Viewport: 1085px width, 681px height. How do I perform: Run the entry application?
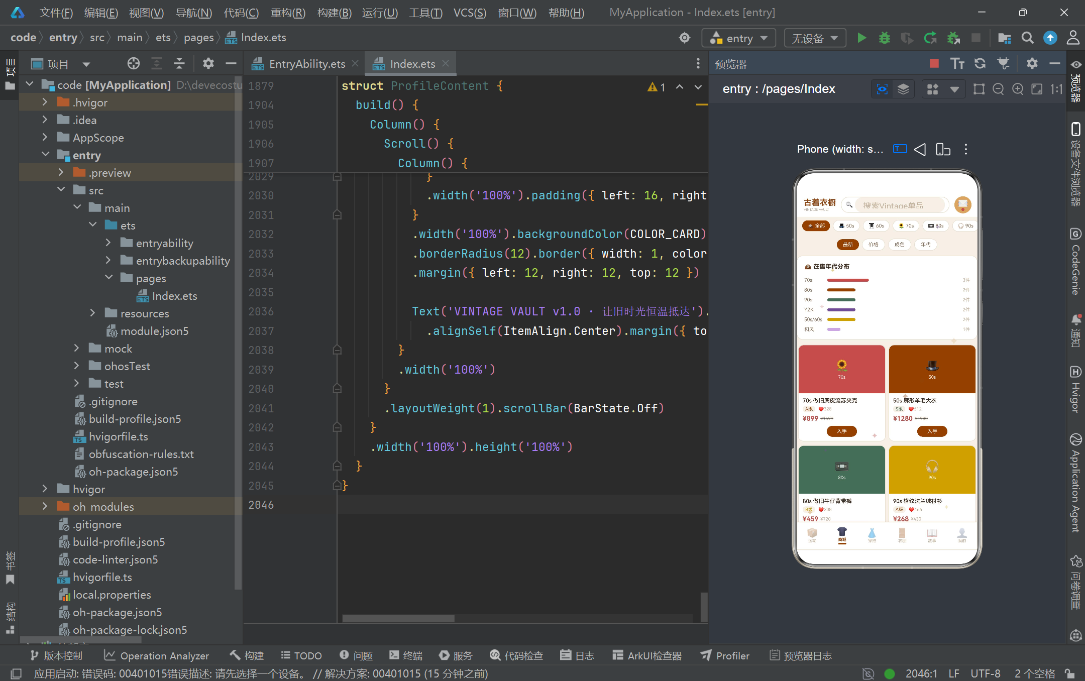(861, 38)
